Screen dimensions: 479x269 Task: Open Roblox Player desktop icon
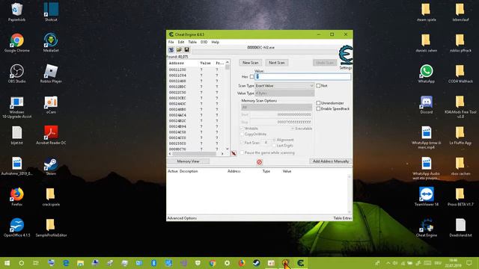pos(51,74)
